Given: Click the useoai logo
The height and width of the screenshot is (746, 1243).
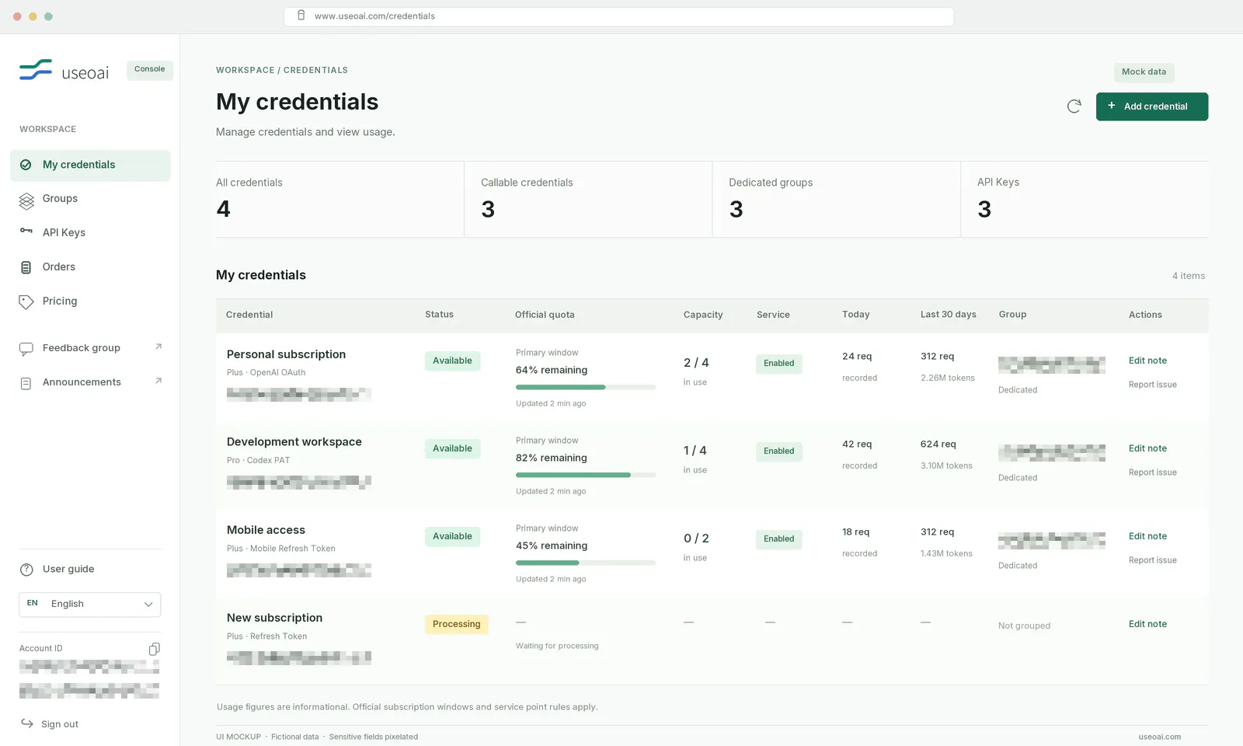Looking at the screenshot, I should [64, 71].
